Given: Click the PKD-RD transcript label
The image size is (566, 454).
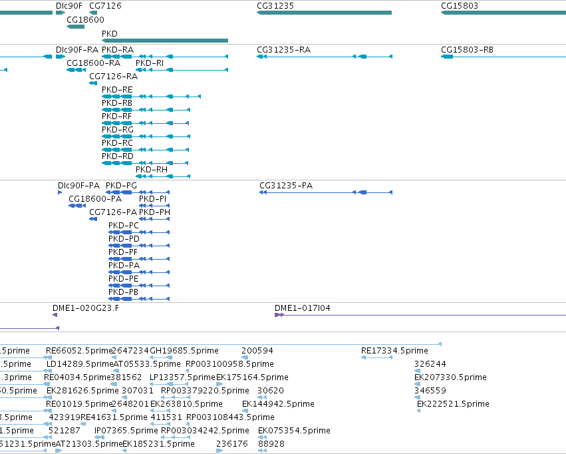Looking at the screenshot, I should coord(118,156).
